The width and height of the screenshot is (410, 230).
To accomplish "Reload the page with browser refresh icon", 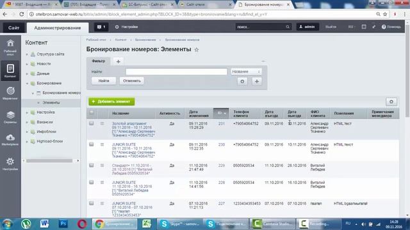I will click(x=22, y=14).
